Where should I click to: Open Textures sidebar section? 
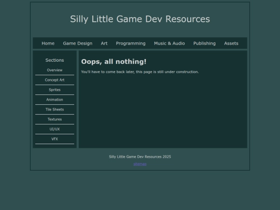click(54, 119)
